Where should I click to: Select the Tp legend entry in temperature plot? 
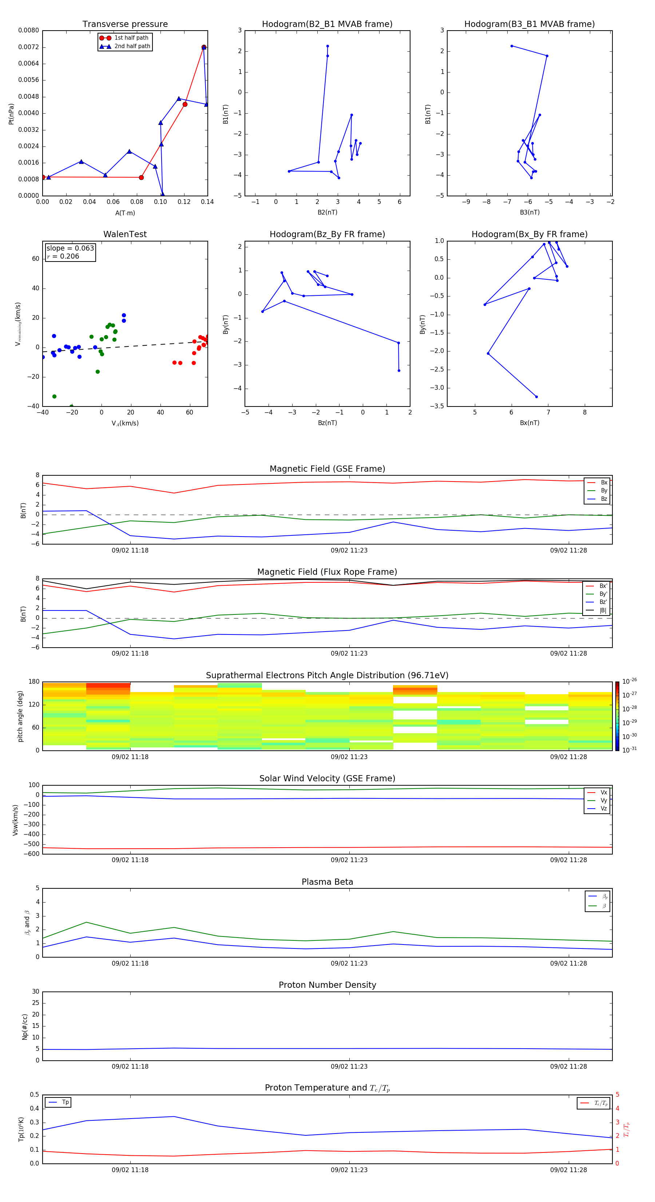pyautogui.click(x=58, y=1103)
